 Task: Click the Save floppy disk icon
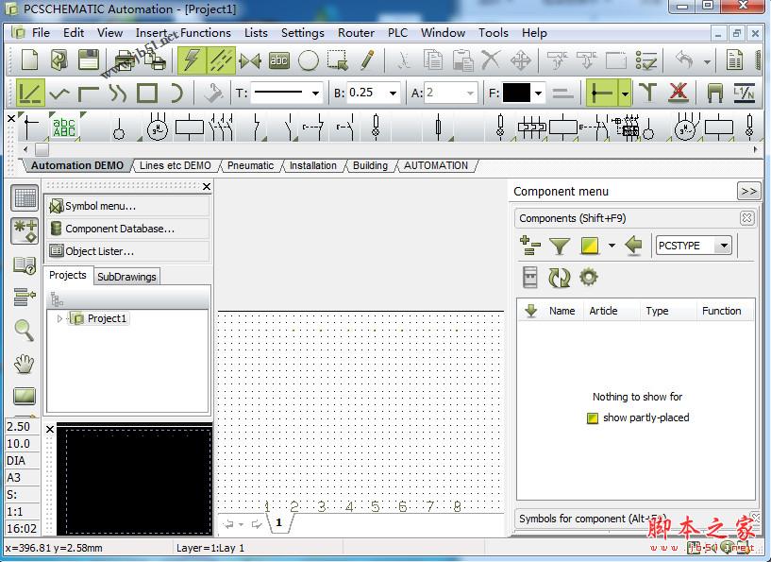coord(89,60)
